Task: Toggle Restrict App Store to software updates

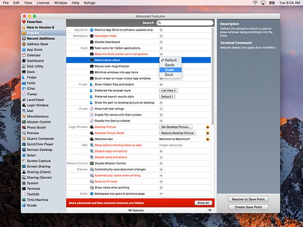Action: 161,30
